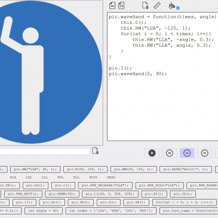Insert the pic.FR(); snippet
Screen dimensions: 218x218
click(x=10, y=186)
